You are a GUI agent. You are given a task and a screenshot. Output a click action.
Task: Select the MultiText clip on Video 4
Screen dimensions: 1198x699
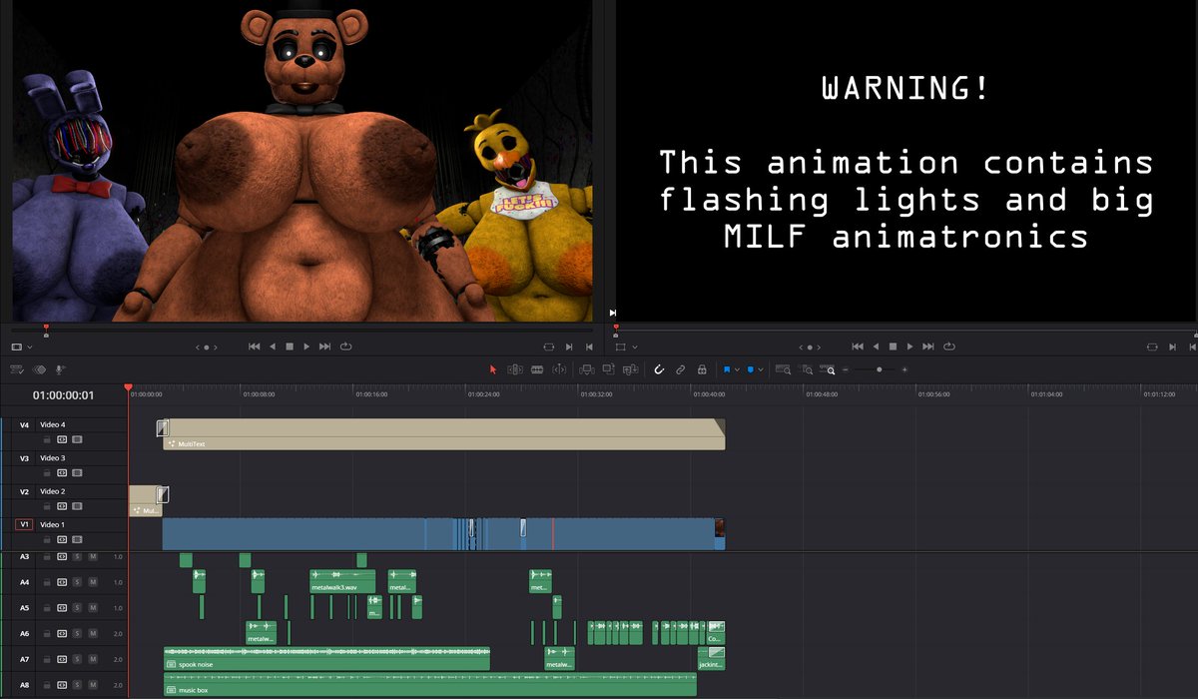(x=443, y=434)
